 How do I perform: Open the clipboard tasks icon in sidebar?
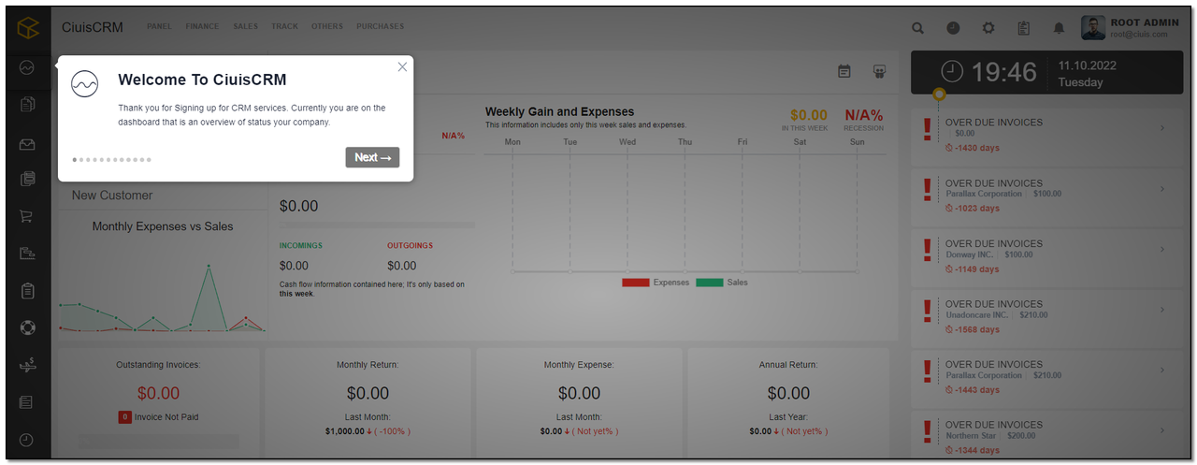(x=27, y=290)
